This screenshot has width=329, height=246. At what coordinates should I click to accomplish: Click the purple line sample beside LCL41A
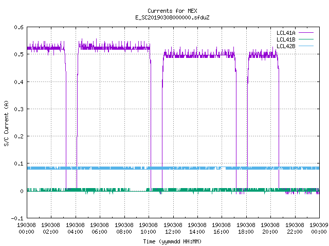point(306,33)
